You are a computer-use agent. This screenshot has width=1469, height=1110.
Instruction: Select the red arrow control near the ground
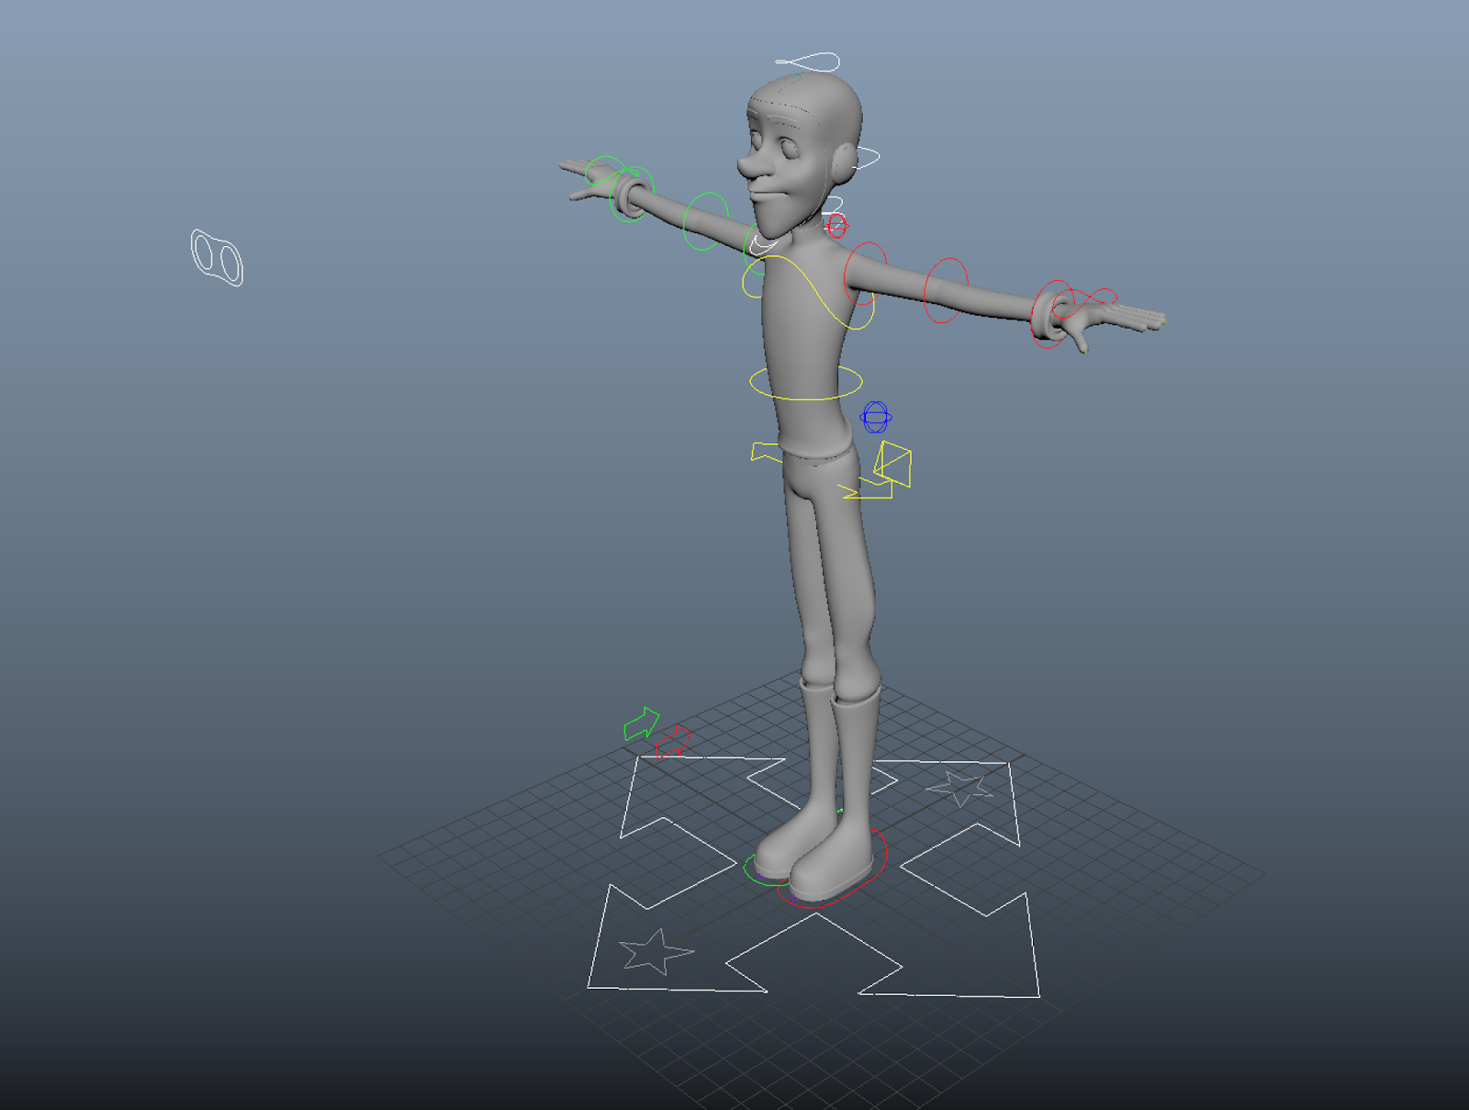[x=673, y=742]
